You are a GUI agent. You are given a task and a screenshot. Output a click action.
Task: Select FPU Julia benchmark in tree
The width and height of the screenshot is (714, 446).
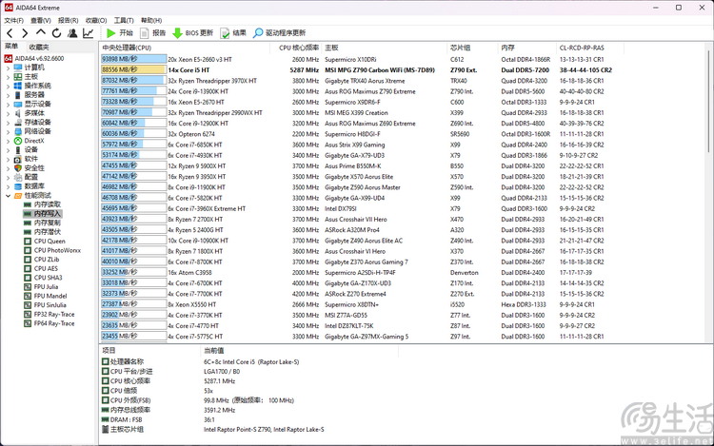[47, 286]
